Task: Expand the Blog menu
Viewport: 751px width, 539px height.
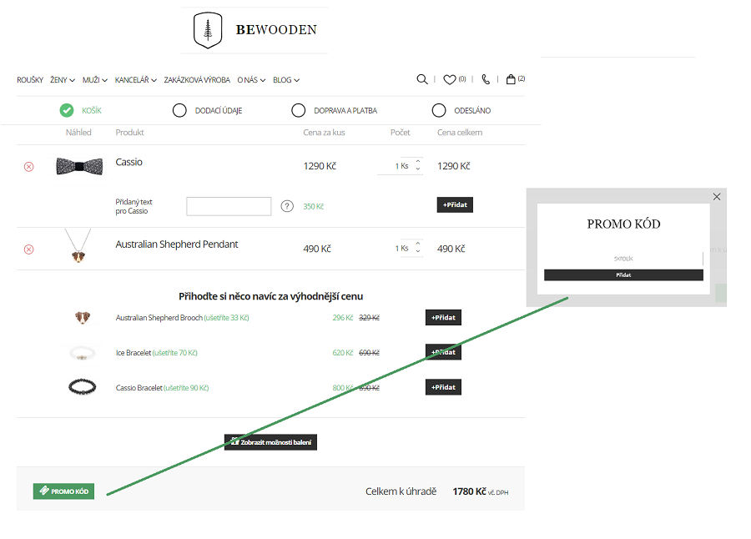Action: 286,80
